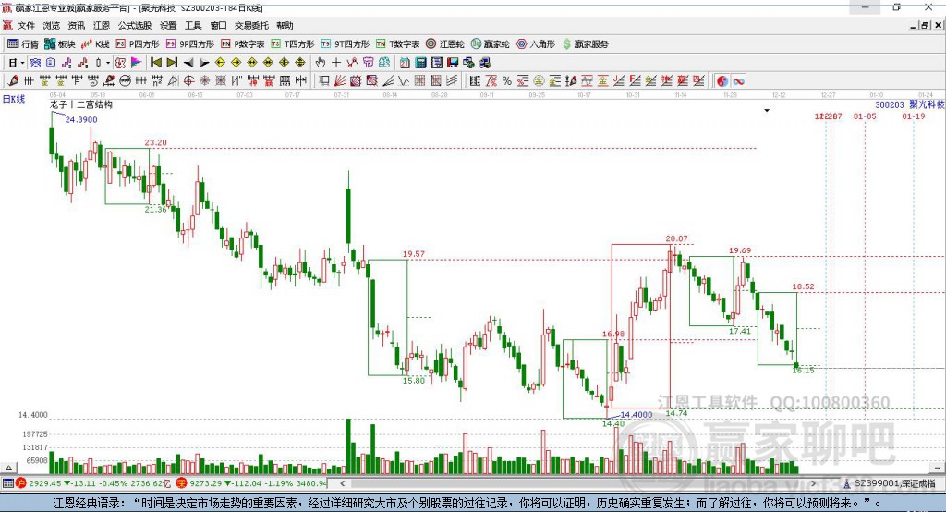Click stock code 300203 label

tap(890, 105)
